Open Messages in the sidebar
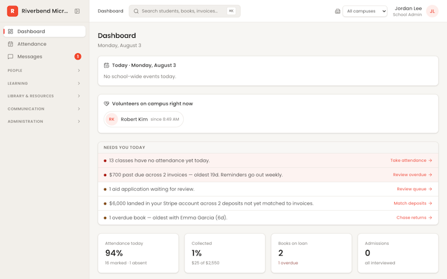 [45, 56]
